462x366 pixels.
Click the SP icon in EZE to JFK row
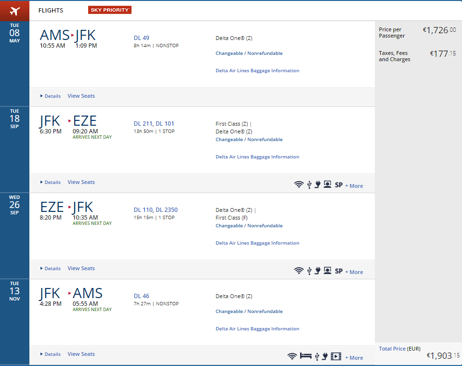(339, 271)
